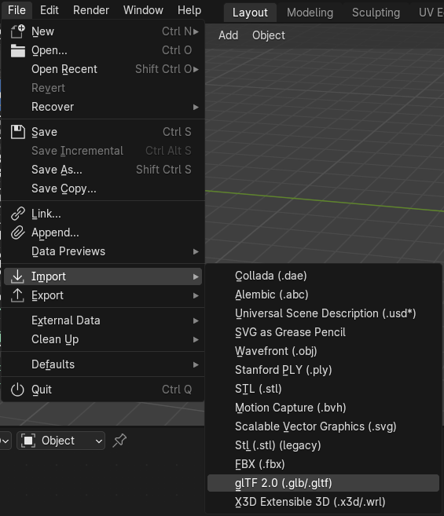Open the Add menu in viewport header
This screenshot has height=516, width=444.
228,35
